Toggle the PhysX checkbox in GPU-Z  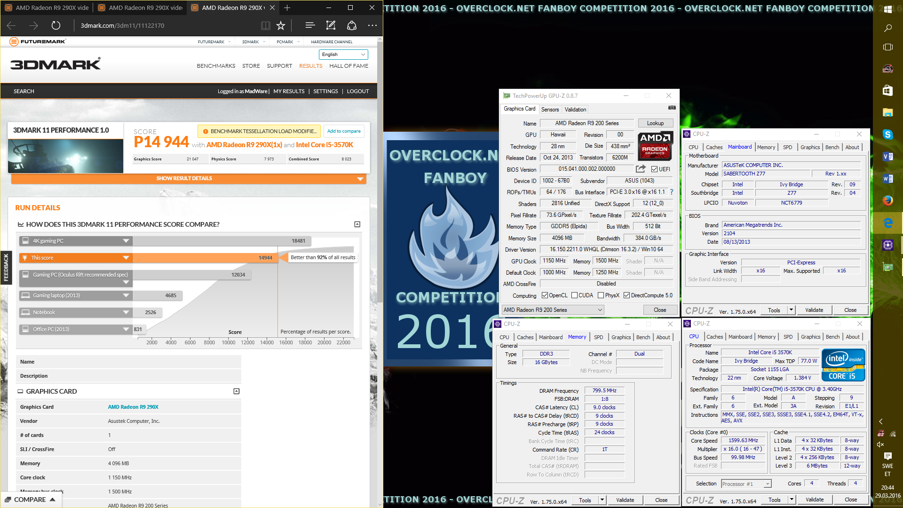(x=601, y=295)
